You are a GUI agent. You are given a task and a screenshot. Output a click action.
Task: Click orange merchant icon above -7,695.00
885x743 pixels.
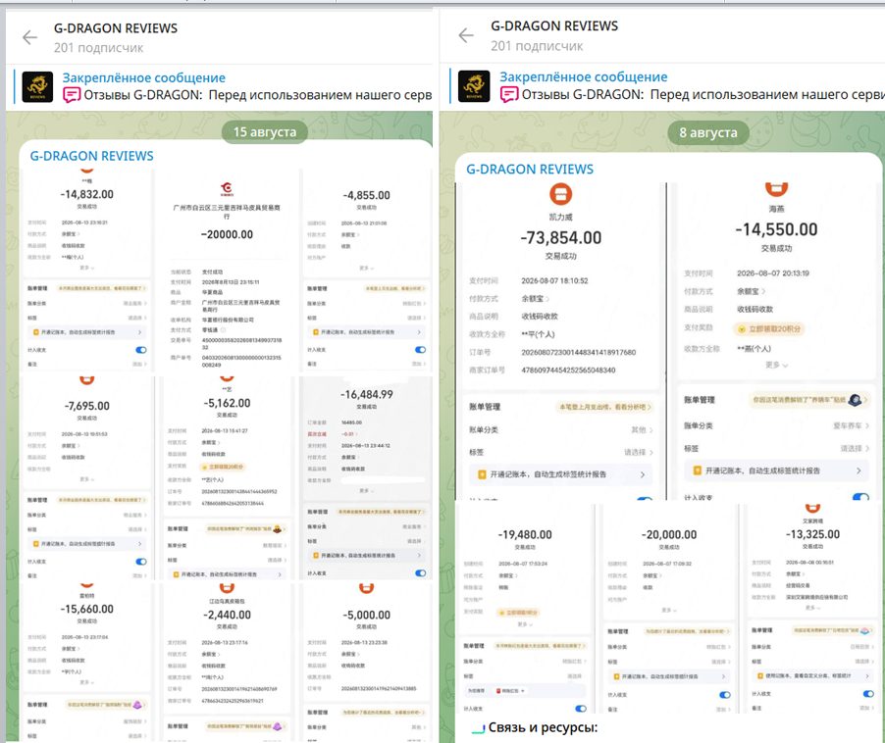[x=87, y=380]
